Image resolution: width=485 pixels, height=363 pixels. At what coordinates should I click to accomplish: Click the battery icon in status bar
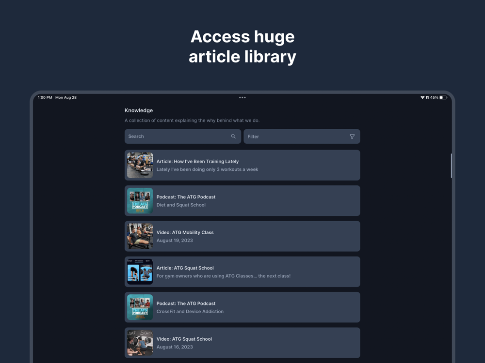(443, 98)
